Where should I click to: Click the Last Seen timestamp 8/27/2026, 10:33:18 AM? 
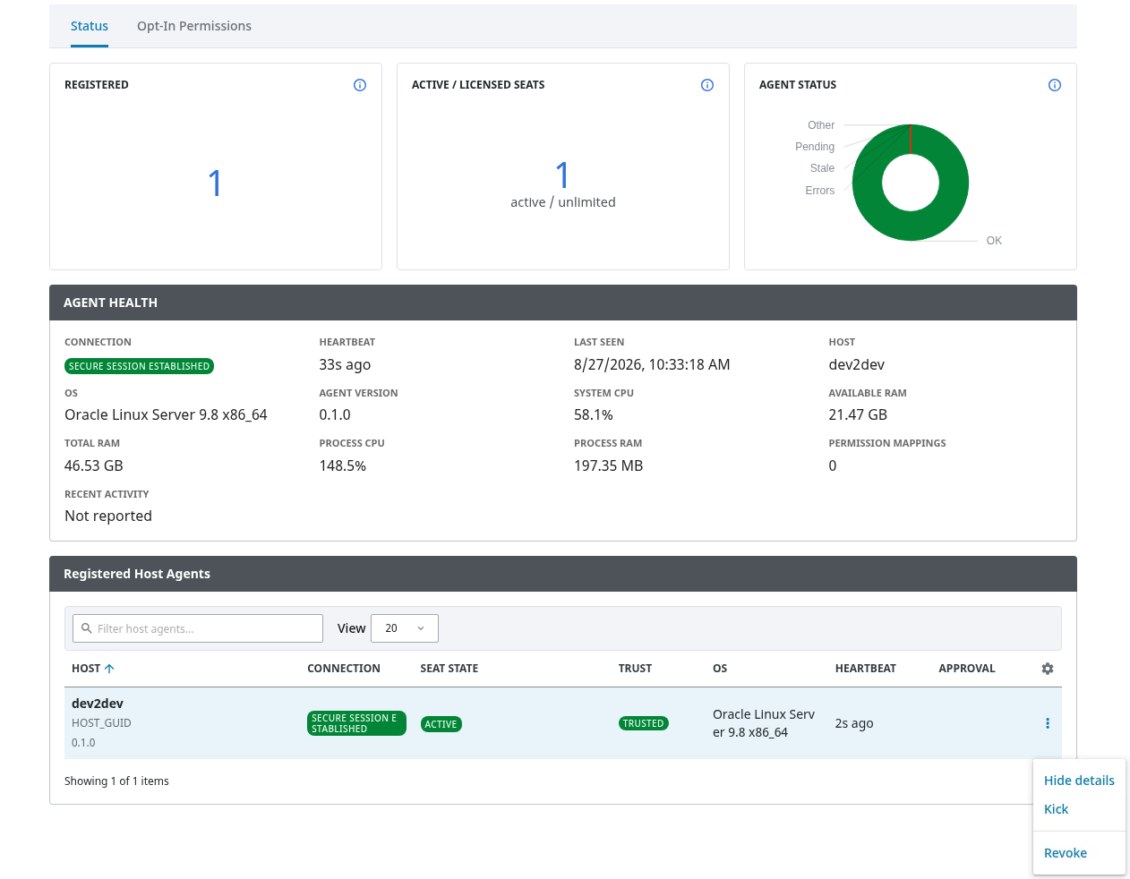click(652, 364)
